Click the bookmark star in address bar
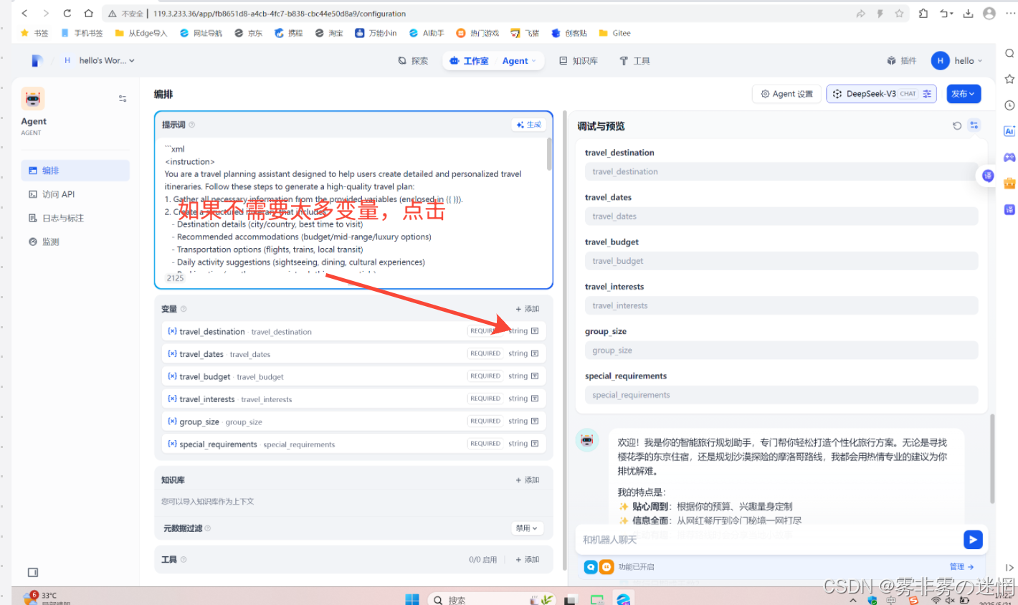The height and width of the screenshot is (605, 1018). 899,14
